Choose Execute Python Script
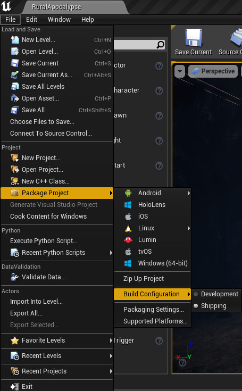This screenshot has height=391, width=242. tap(57, 241)
